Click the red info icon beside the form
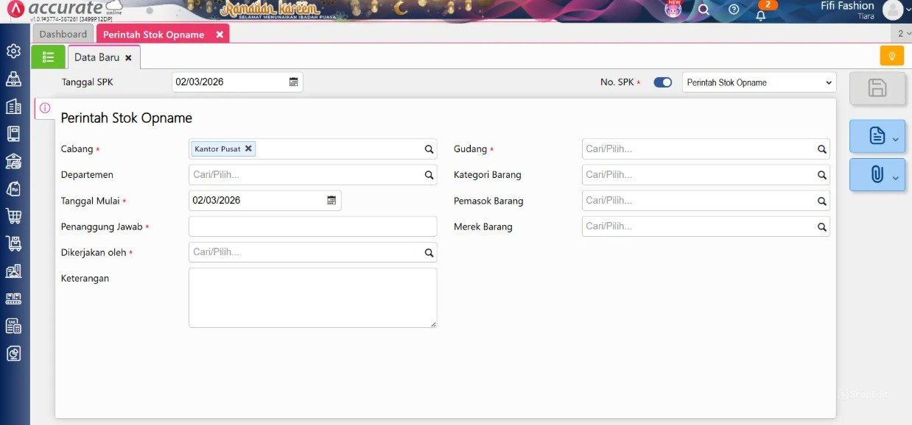This screenshot has width=912, height=425. click(x=45, y=108)
